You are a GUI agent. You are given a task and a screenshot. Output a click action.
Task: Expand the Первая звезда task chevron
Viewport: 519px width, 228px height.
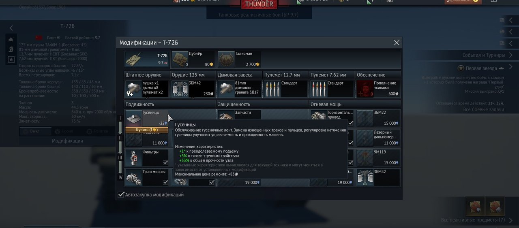(511, 67)
